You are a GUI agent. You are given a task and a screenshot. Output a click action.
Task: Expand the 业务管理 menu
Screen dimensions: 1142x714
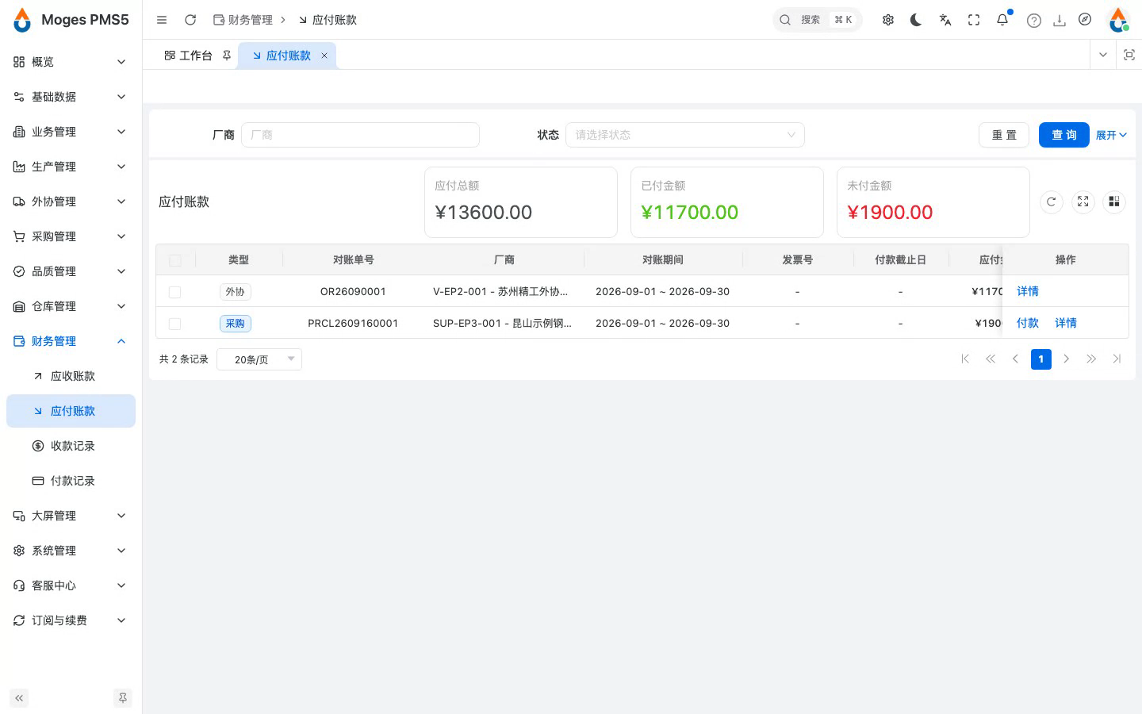pyautogui.click(x=71, y=132)
